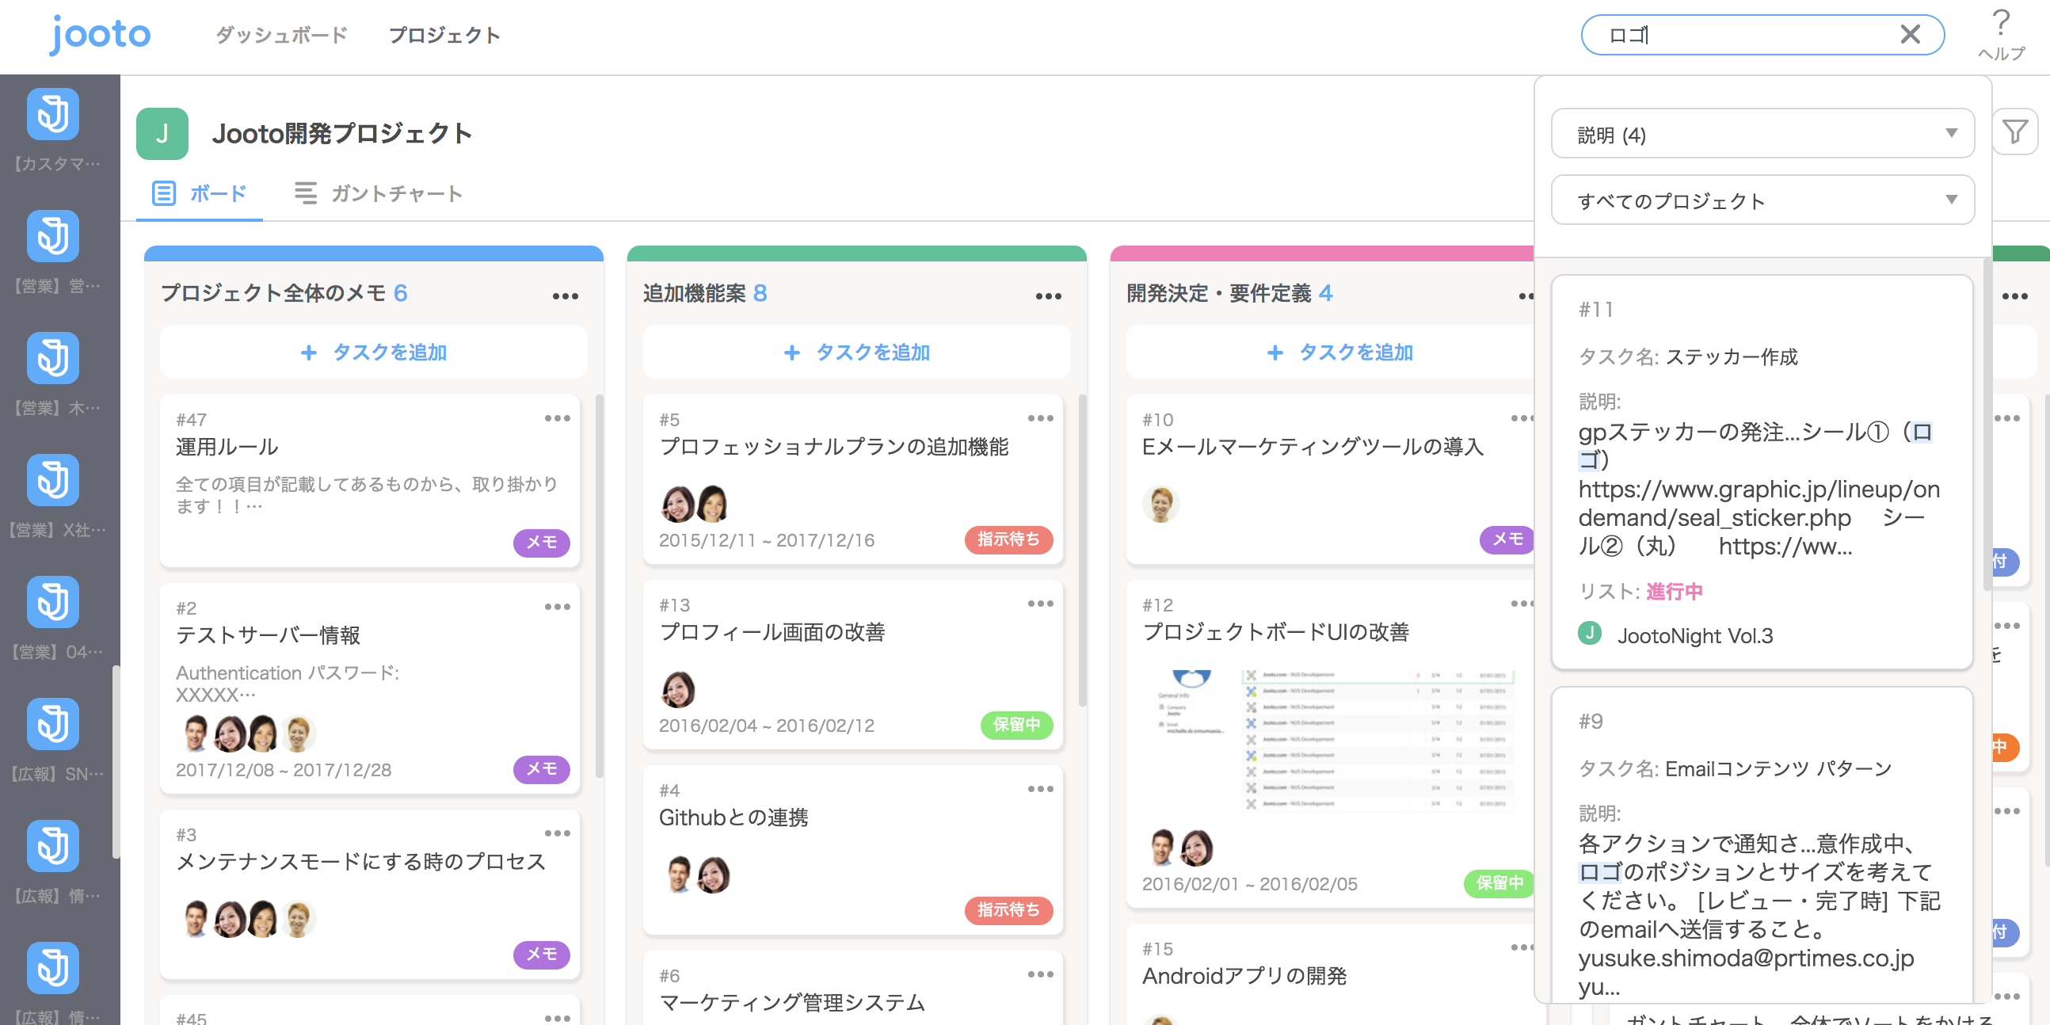The height and width of the screenshot is (1025, 2050).
Task: Click 指示待ち label on task #4
Action: coord(1008,909)
